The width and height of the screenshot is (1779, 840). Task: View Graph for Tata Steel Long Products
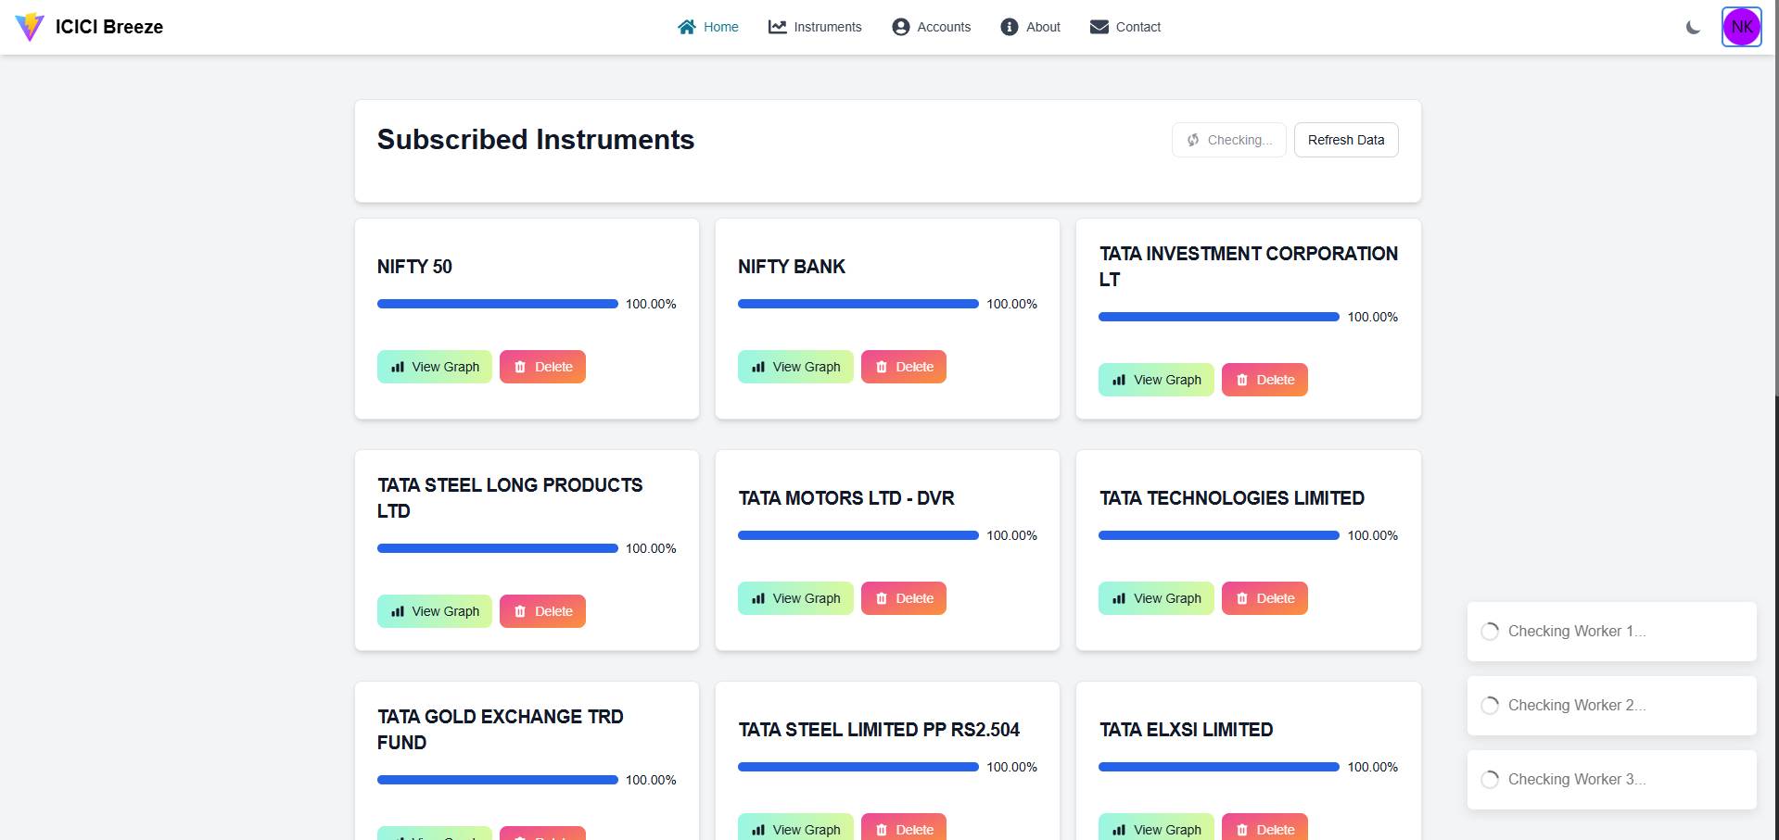pos(435,611)
